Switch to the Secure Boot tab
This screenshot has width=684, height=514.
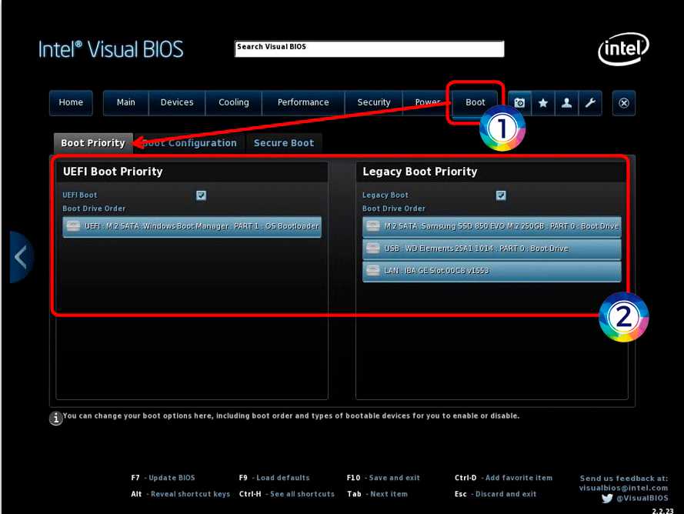click(x=283, y=143)
